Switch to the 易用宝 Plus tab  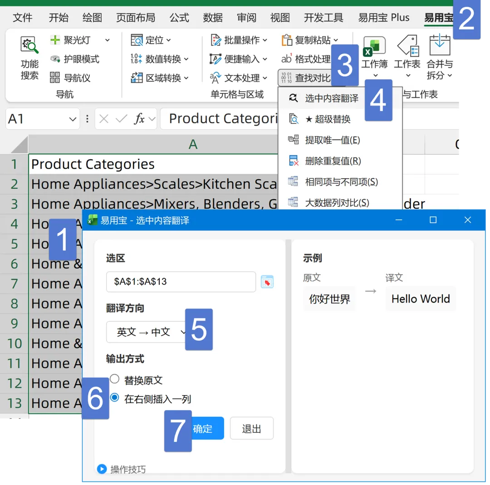click(384, 18)
